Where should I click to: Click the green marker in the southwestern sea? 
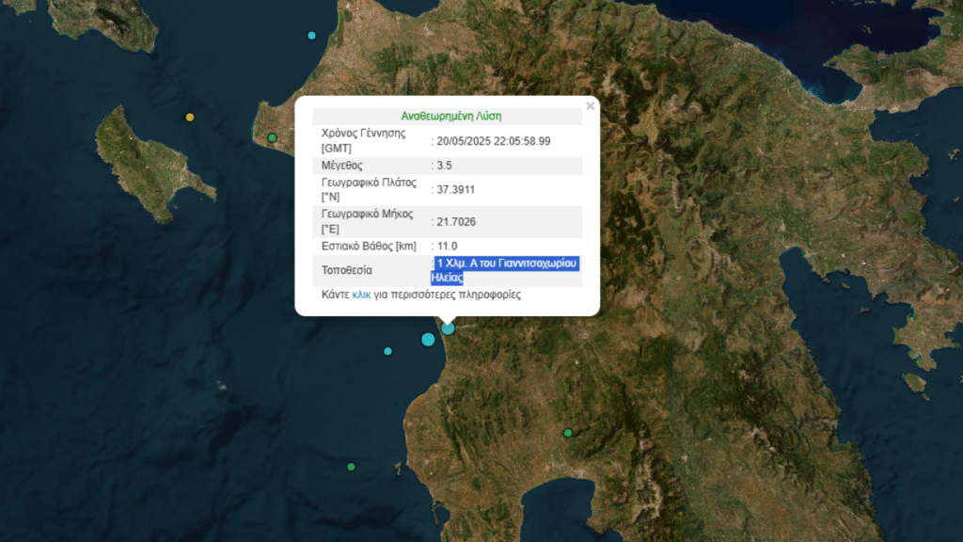(x=352, y=467)
